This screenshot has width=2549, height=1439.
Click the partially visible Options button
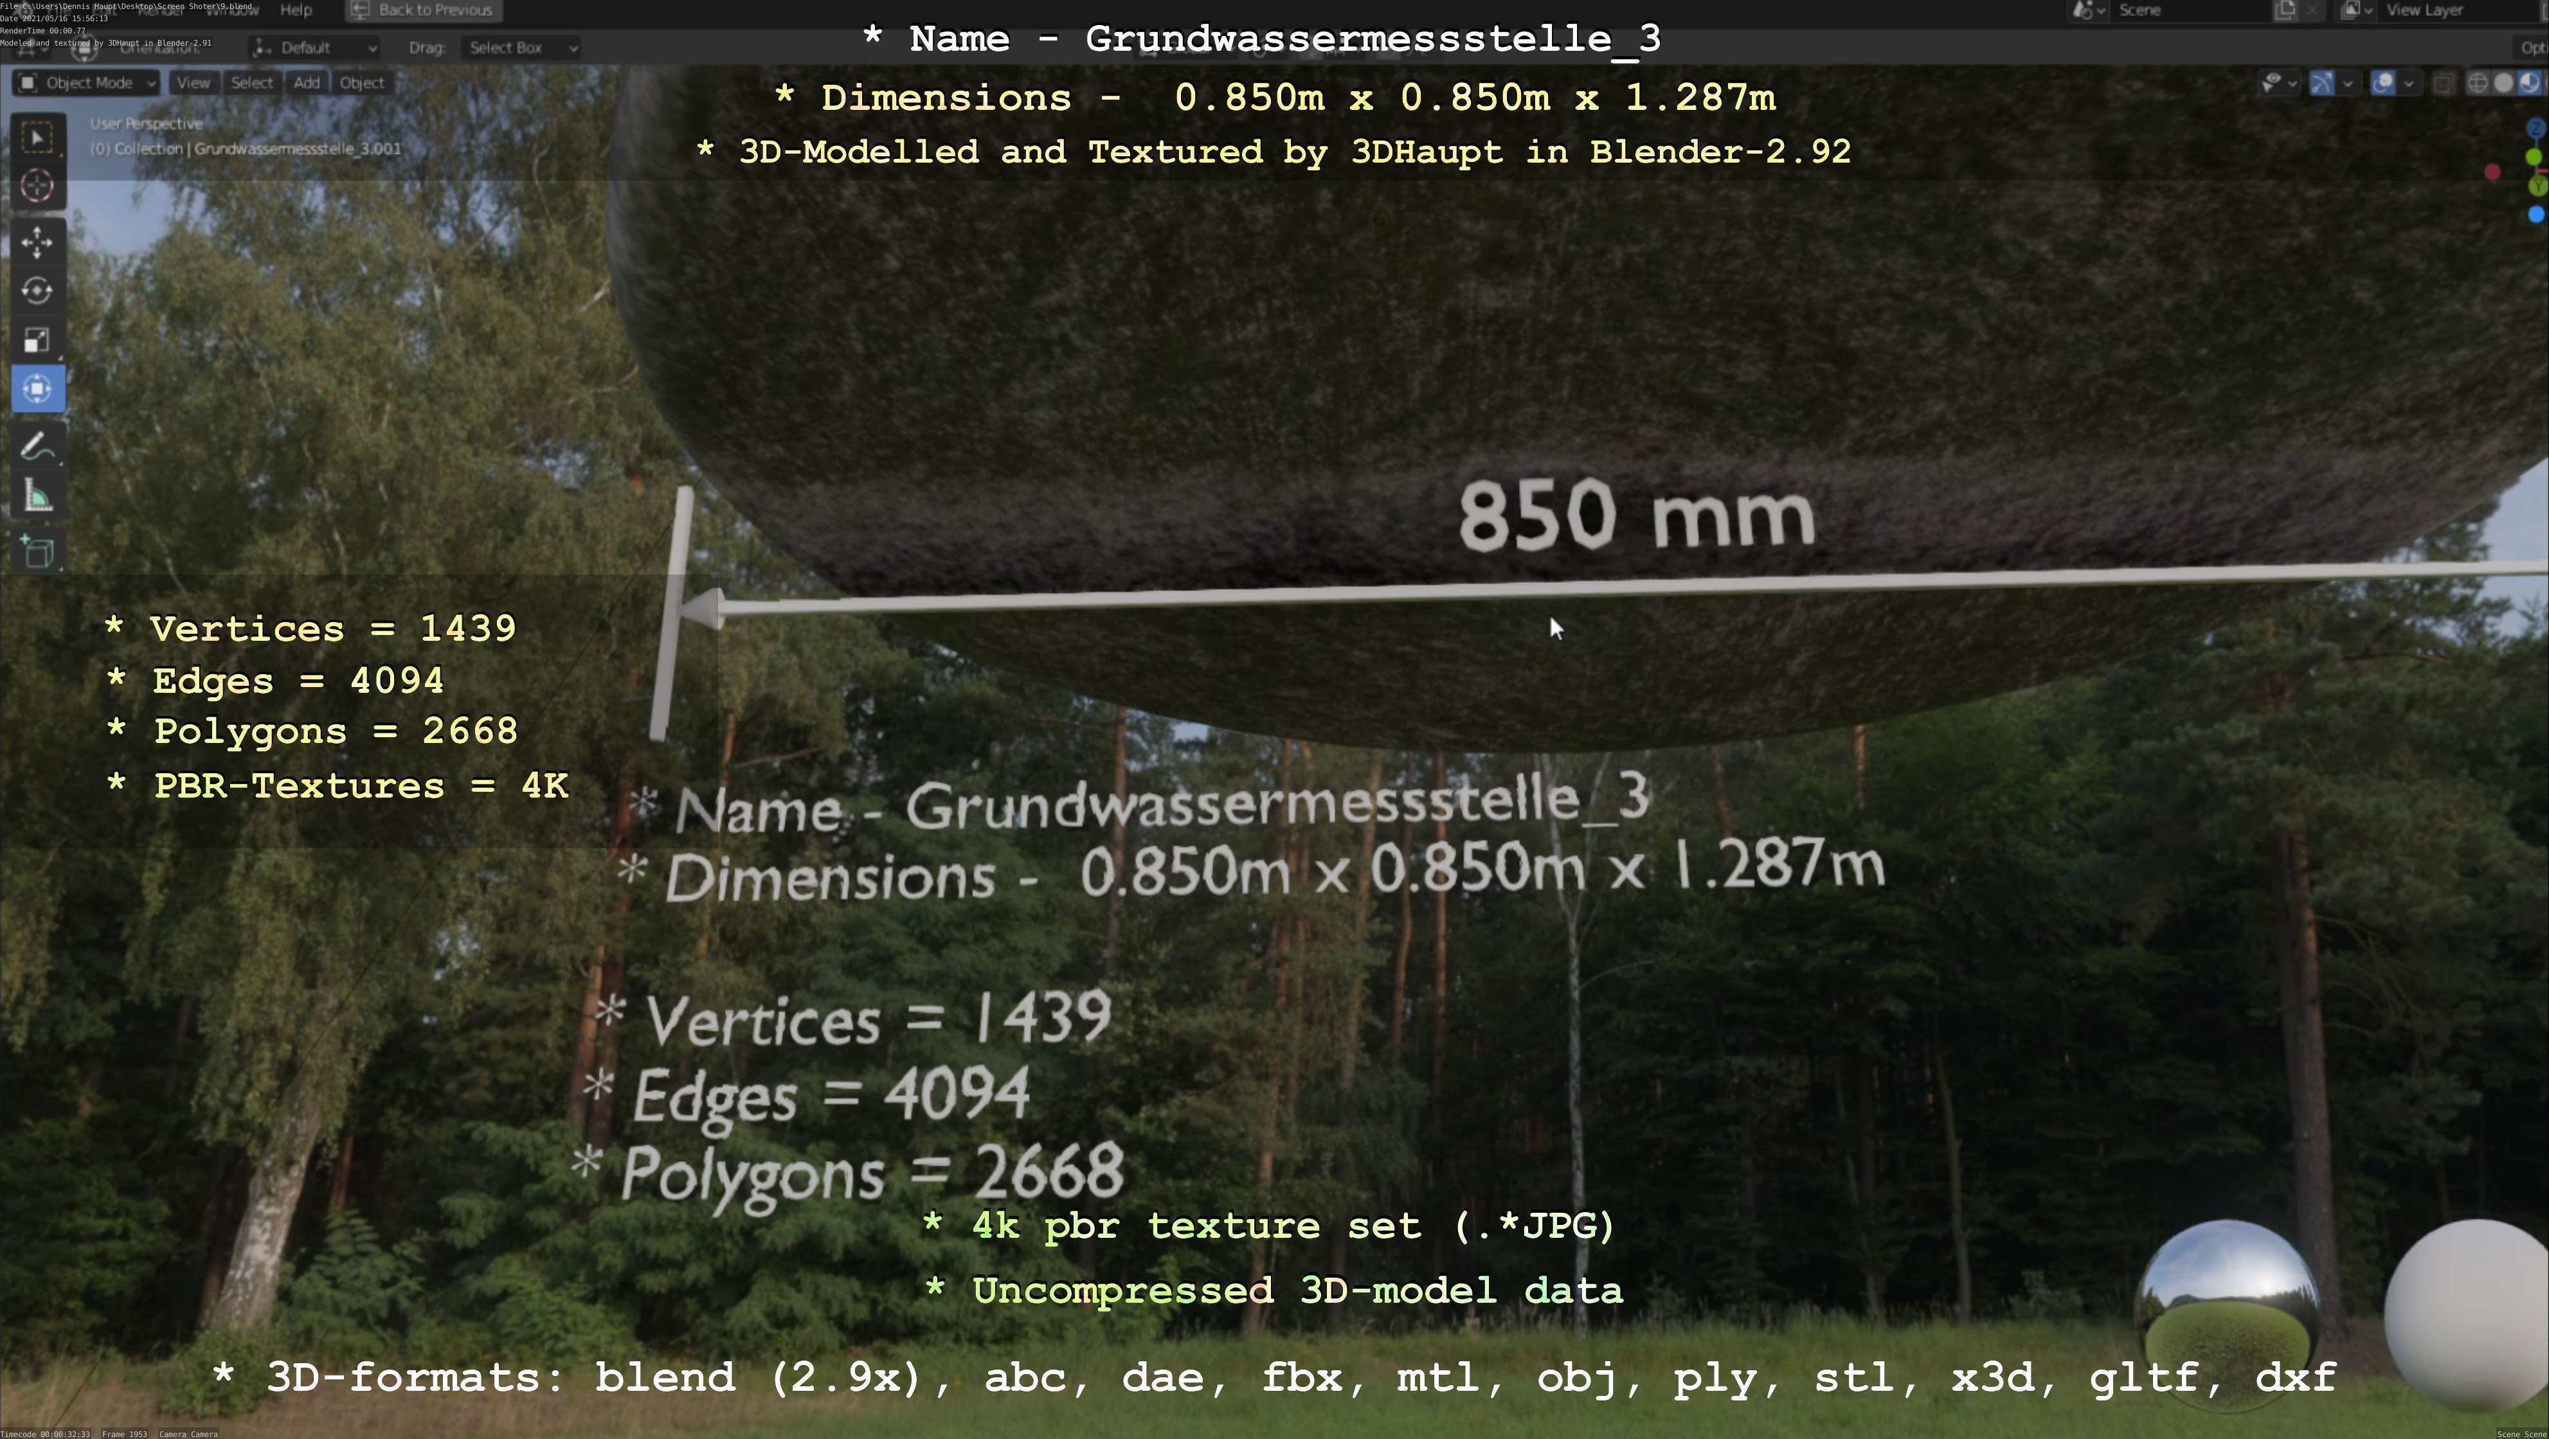click(2531, 48)
